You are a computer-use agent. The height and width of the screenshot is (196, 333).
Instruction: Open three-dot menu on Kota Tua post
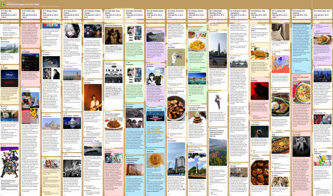click(x=164, y=28)
